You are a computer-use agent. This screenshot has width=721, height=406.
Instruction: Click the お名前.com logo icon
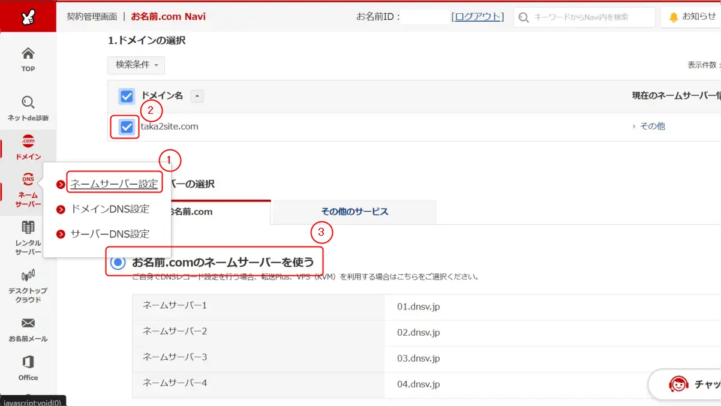(28, 16)
